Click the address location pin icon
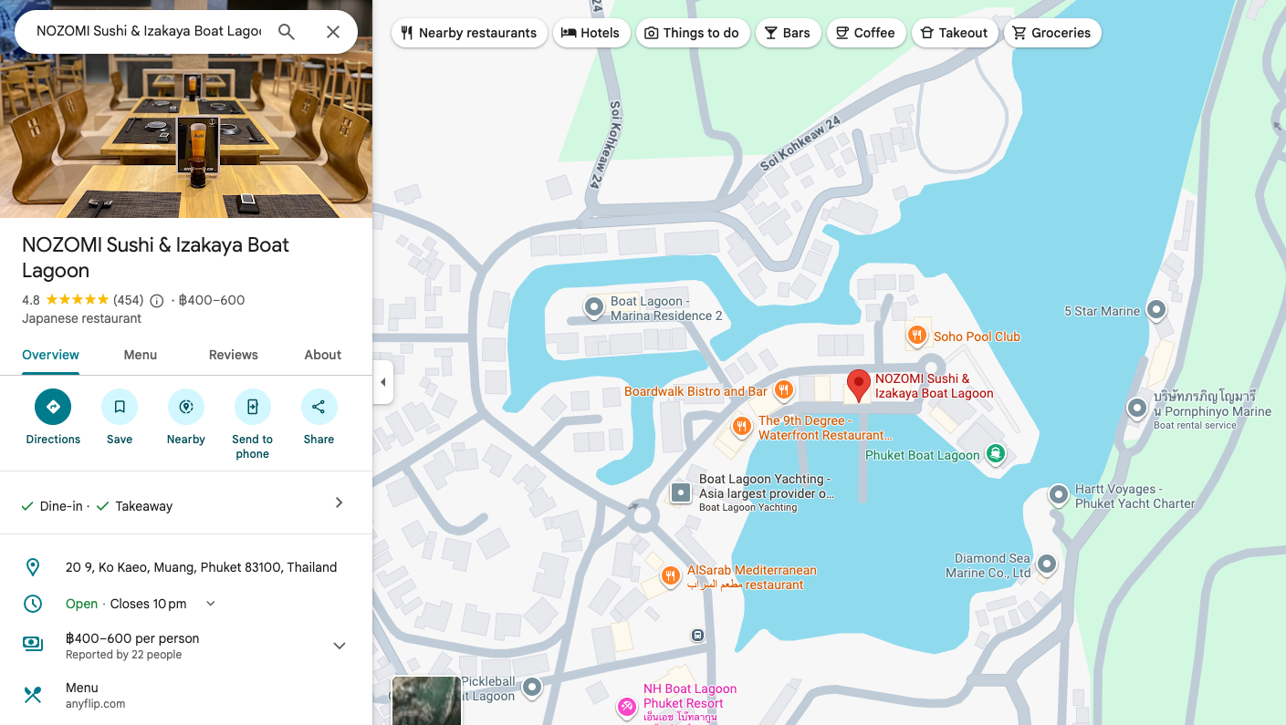Viewport: 1286px width, 725px height. coord(33,567)
